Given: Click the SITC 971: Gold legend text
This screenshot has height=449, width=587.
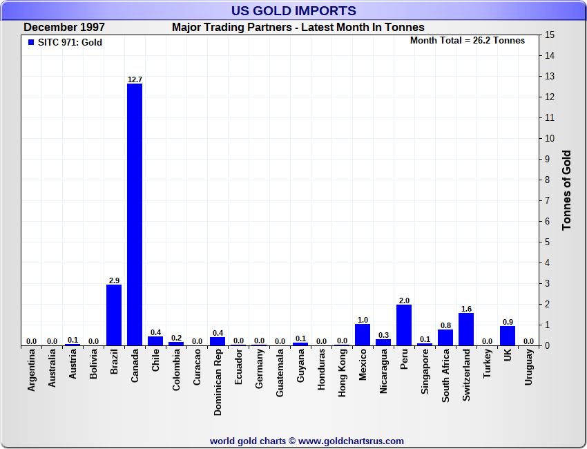Looking at the screenshot, I should tap(70, 42).
